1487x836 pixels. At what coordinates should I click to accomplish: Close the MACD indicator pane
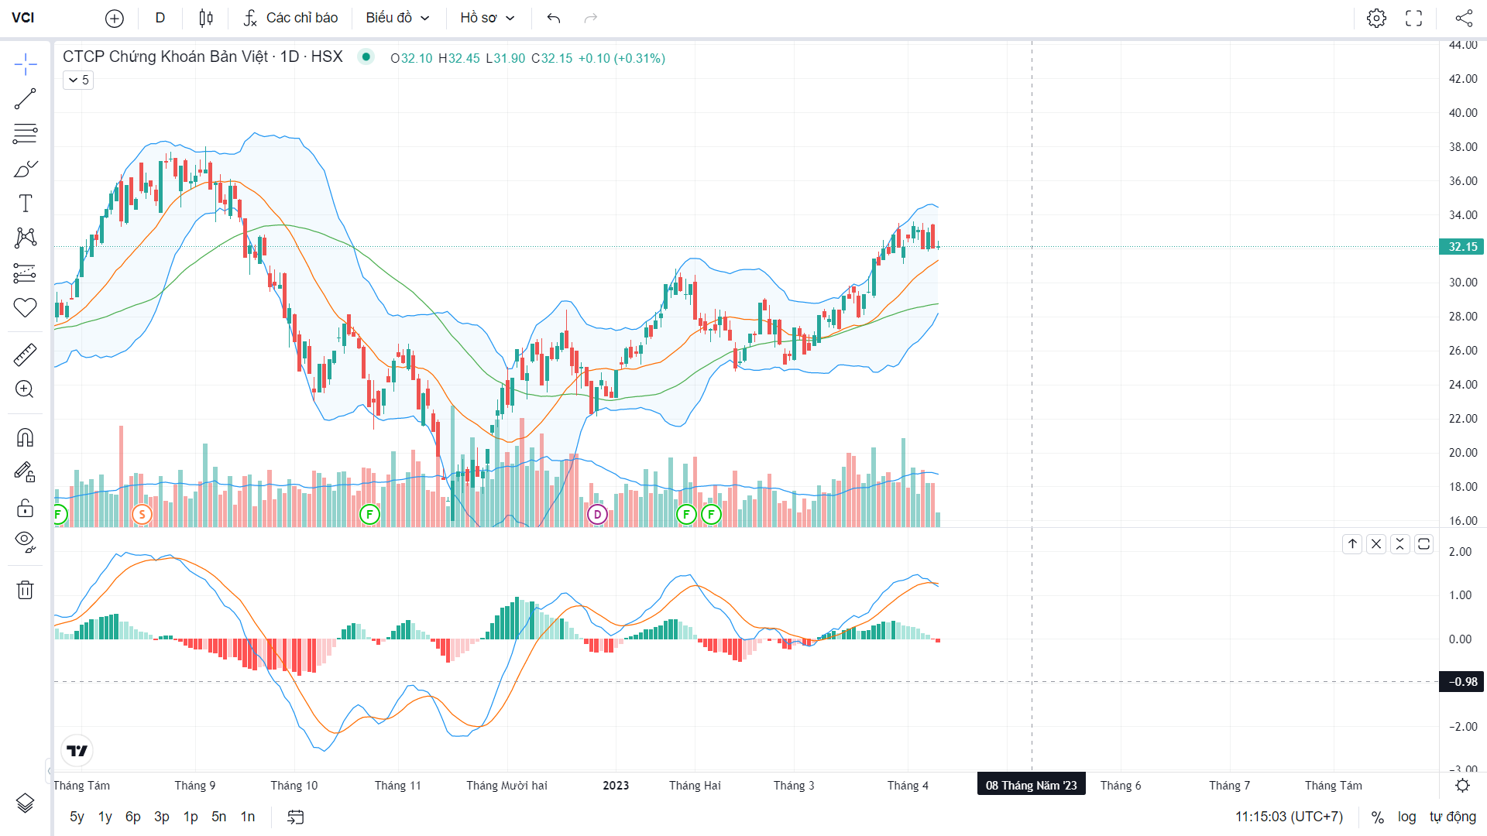1376,544
